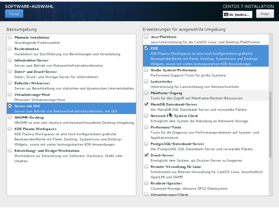The image size is (279, 209).
Task: Click the Fertig button
Action: click(14, 14)
